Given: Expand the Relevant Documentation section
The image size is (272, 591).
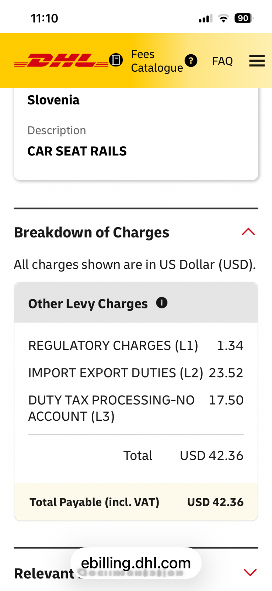Looking at the screenshot, I should tap(250, 573).
